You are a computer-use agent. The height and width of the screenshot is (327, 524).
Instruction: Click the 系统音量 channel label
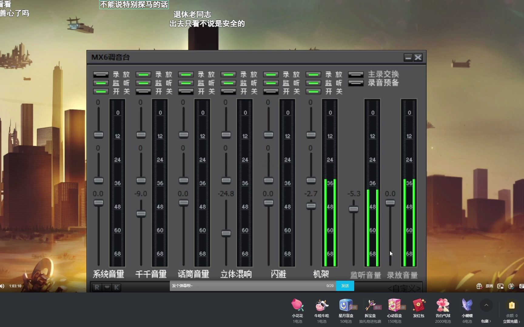pyautogui.click(x=108, y=274)
